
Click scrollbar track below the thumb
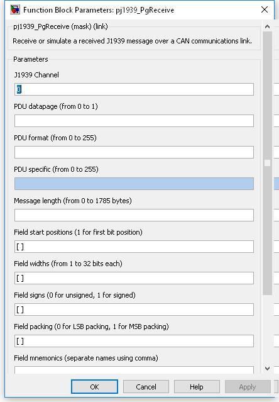[267, 330]
